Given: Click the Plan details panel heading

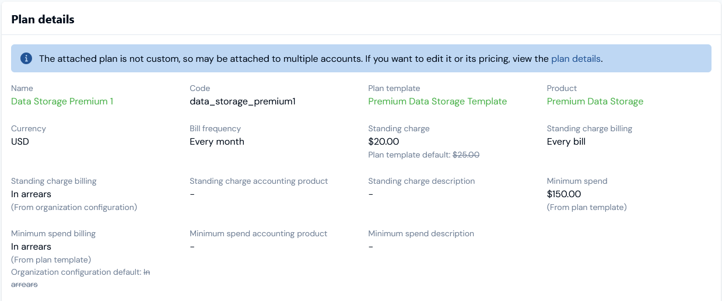Looking at the screenshot, I should [x=43, y=19].
